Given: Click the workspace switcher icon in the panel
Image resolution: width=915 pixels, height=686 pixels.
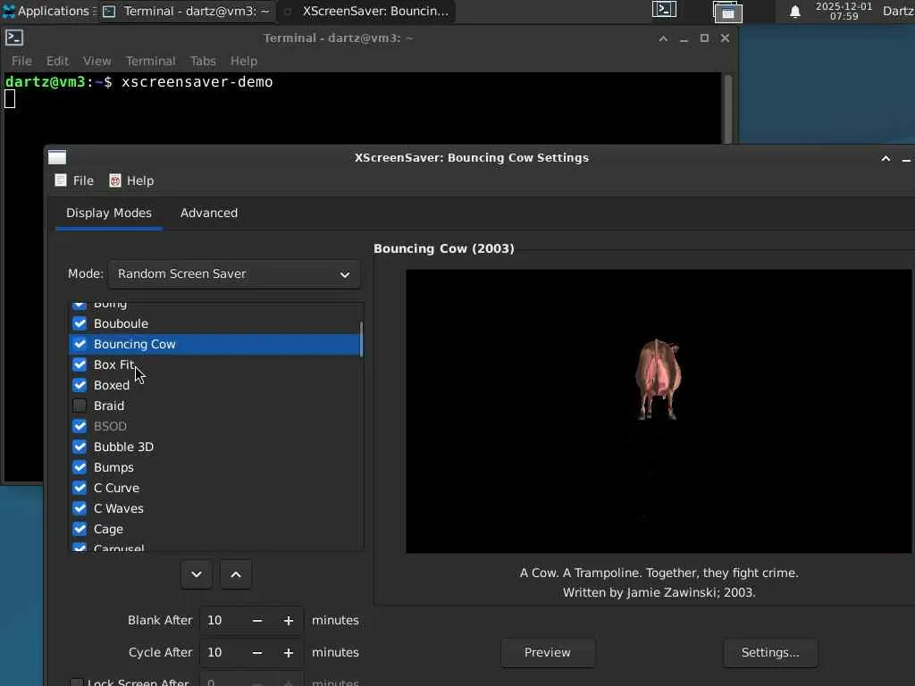Looking at the screenshot, I should point(727,12).
